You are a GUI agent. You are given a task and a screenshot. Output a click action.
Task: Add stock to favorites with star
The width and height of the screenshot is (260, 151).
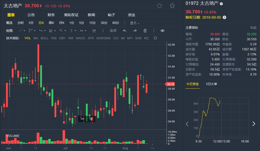[x=172, y=6]
